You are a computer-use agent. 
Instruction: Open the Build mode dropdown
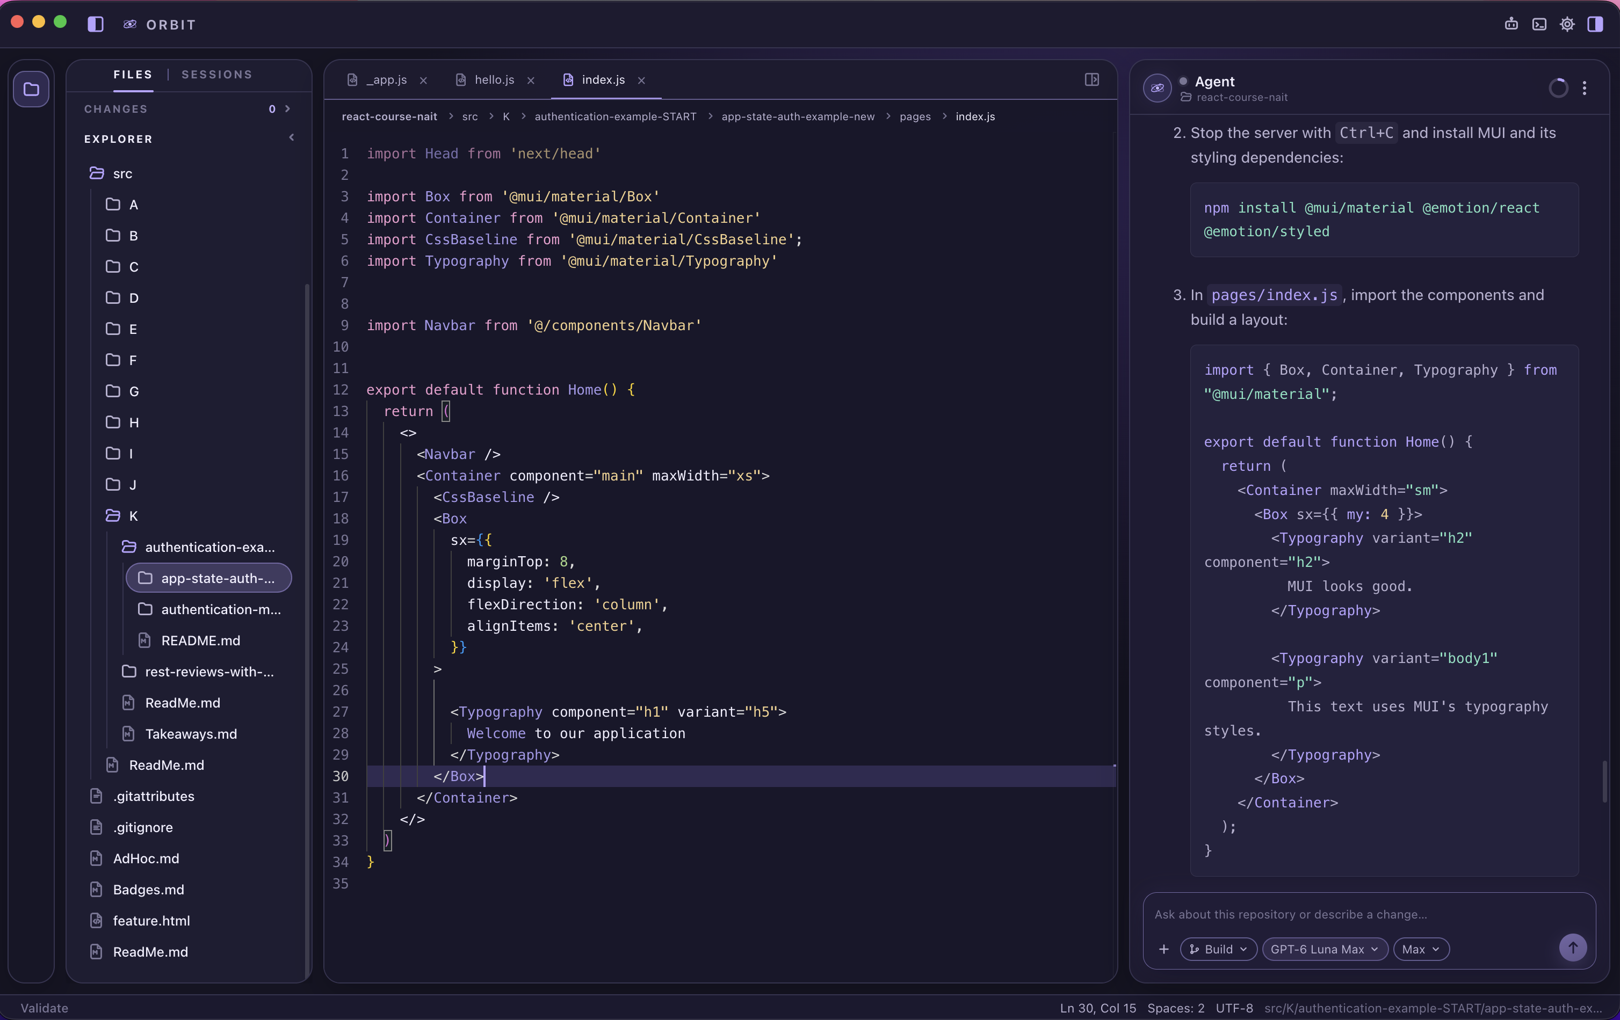click(1218, 949)
